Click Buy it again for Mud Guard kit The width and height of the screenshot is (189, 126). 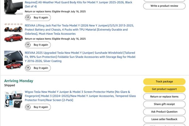[x=37, y=18]
